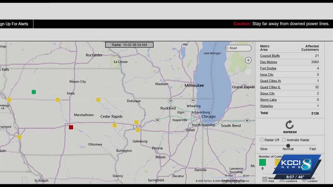The image size is (333, 187).
Task: Select the green marker northwest of Iowa label
Action: click(x=34, y=92)
